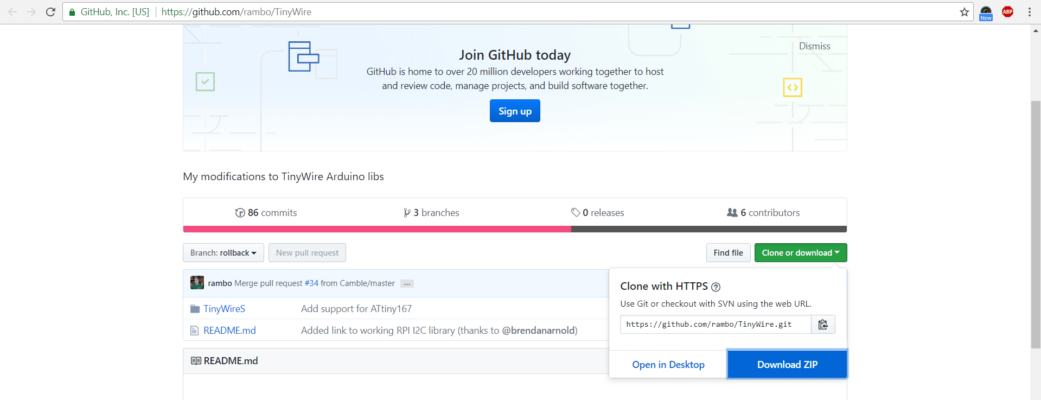This screenshot has height=400, width=1041.
Task: Dismiss the Join GitHub banner
Action: pyautogui.click(x=814, y=46)
